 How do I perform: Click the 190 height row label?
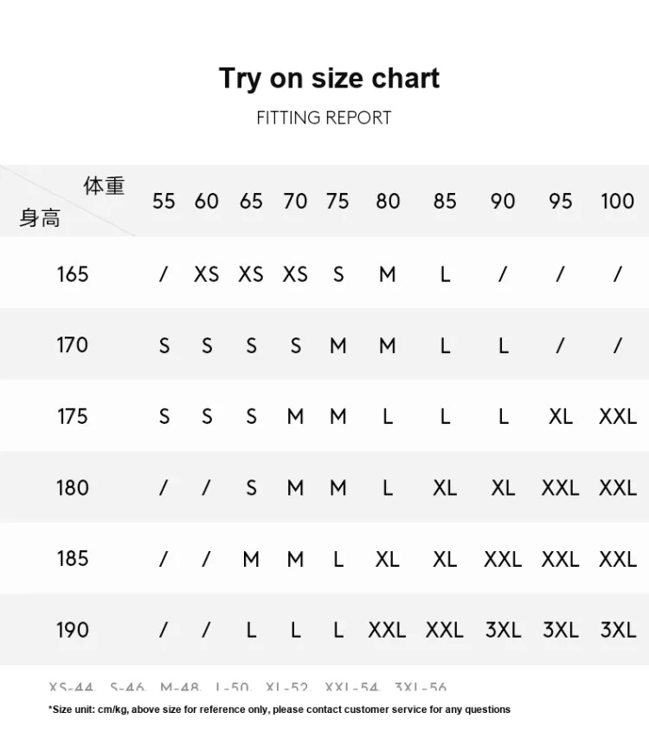click(73, 629)
